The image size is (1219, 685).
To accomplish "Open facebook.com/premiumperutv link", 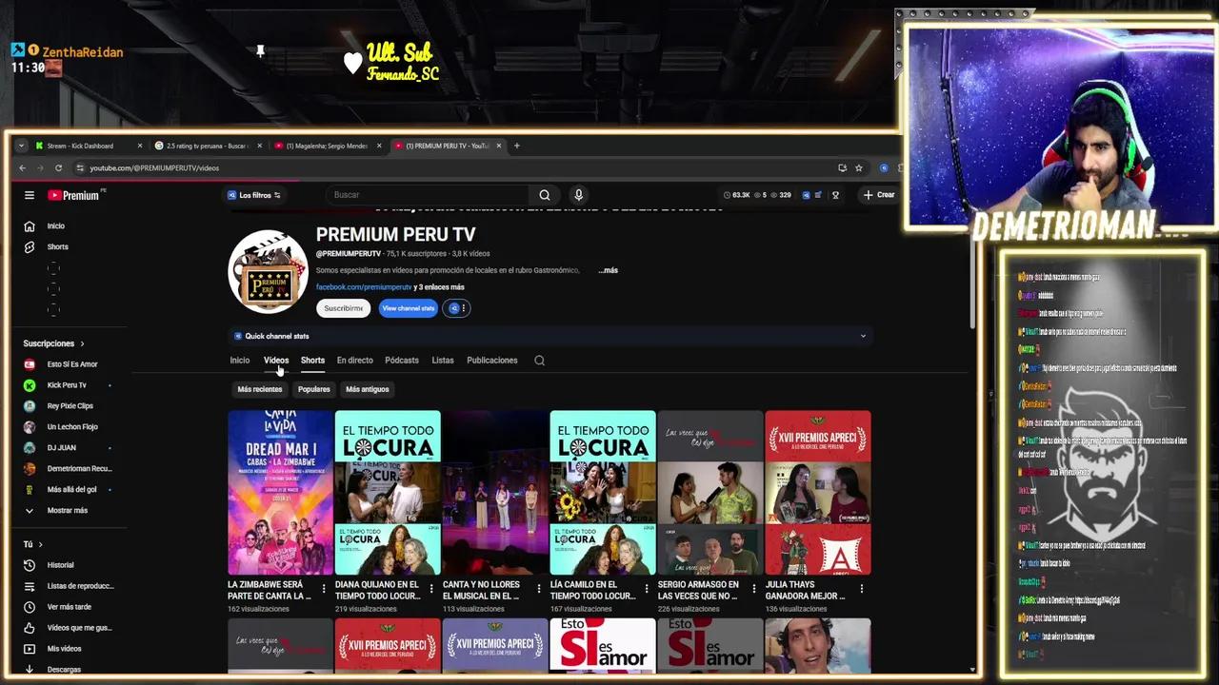I will click(364, 287).
